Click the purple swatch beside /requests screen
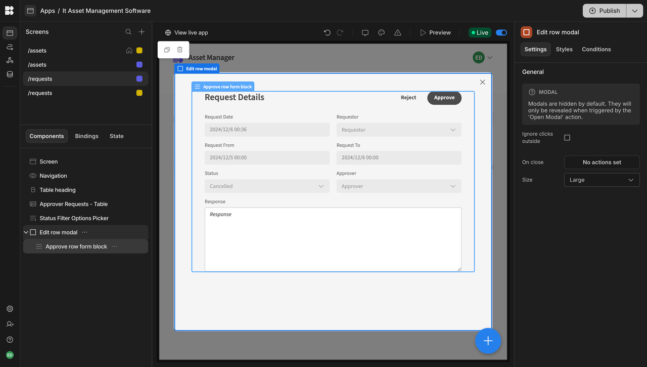The image size is (647, 367). point(140,79)
